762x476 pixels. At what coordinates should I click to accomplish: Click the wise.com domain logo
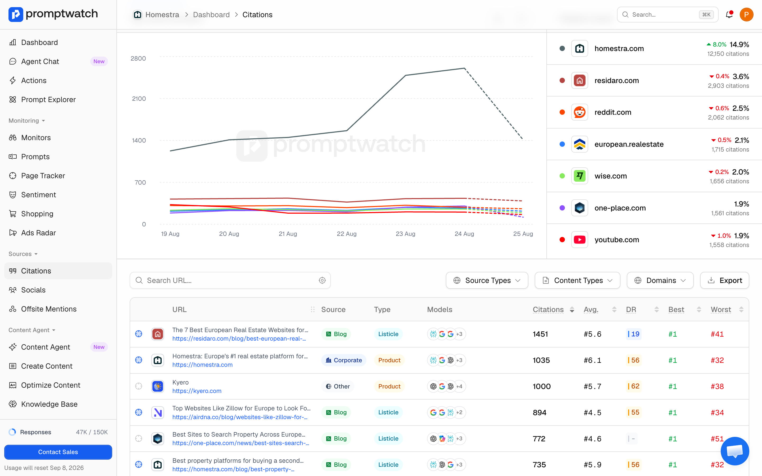[x=579, y=176]
